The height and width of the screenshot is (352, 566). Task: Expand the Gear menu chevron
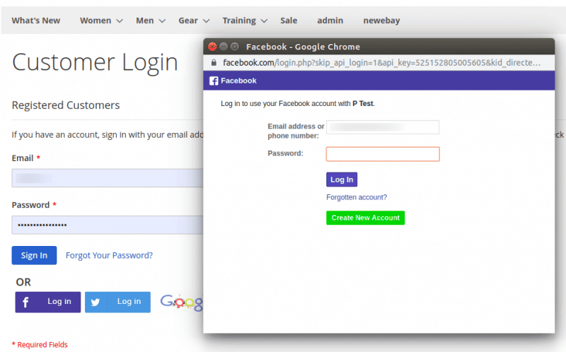pos(206,21)
